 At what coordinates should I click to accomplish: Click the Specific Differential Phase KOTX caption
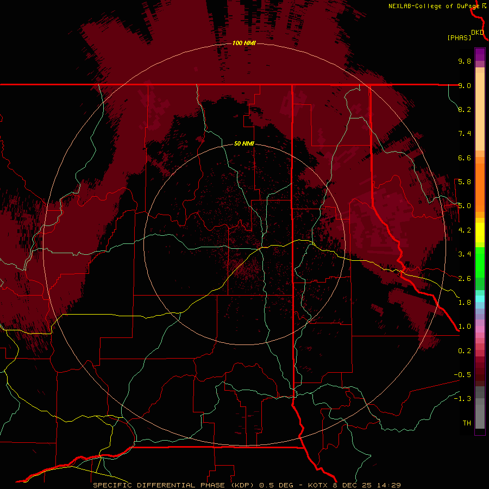[x=247, y=485]
